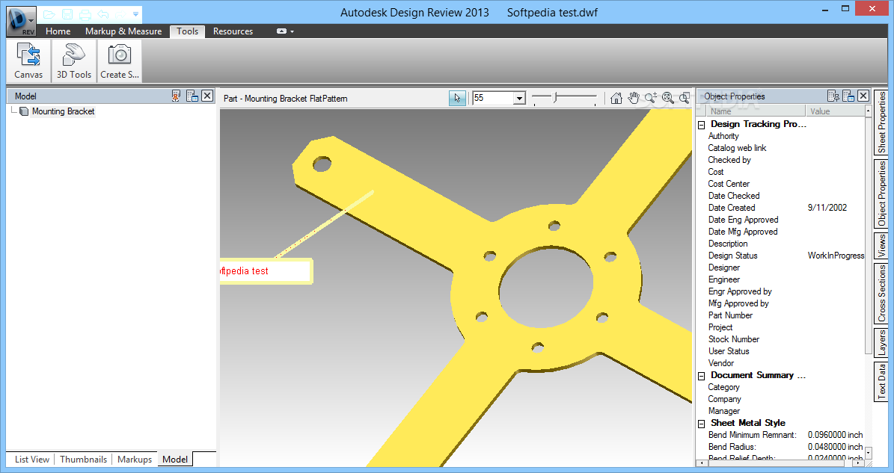894x473 pixels.
Task: Open the Sheet Properties side tab
Action: pyautogui.click(x=881, y=122)
